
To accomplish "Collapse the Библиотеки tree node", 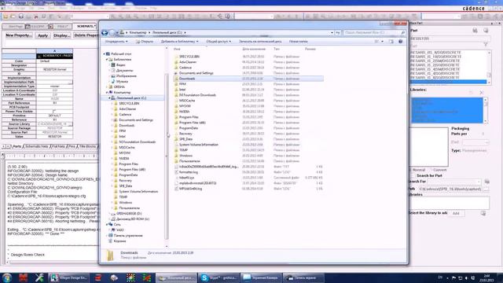I will coord(107,60).
